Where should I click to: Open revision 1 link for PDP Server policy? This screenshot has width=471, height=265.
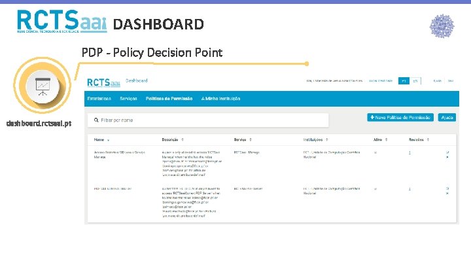coord(410,189)
